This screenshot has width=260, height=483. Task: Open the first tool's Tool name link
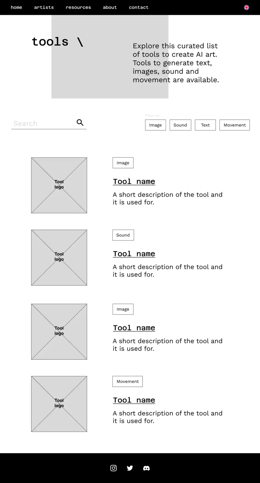pyautogui.click(x=134, y=181)
